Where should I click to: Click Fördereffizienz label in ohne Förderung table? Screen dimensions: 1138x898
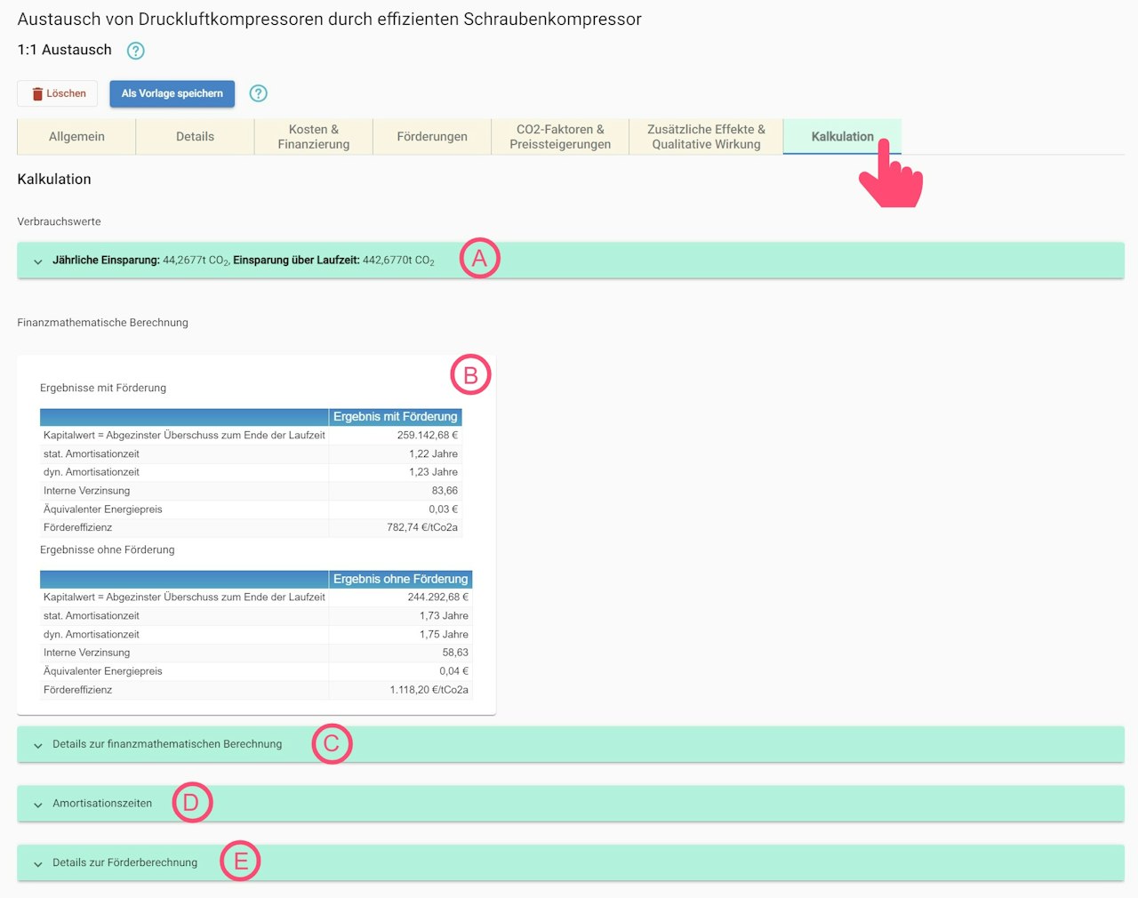point(78,690)
